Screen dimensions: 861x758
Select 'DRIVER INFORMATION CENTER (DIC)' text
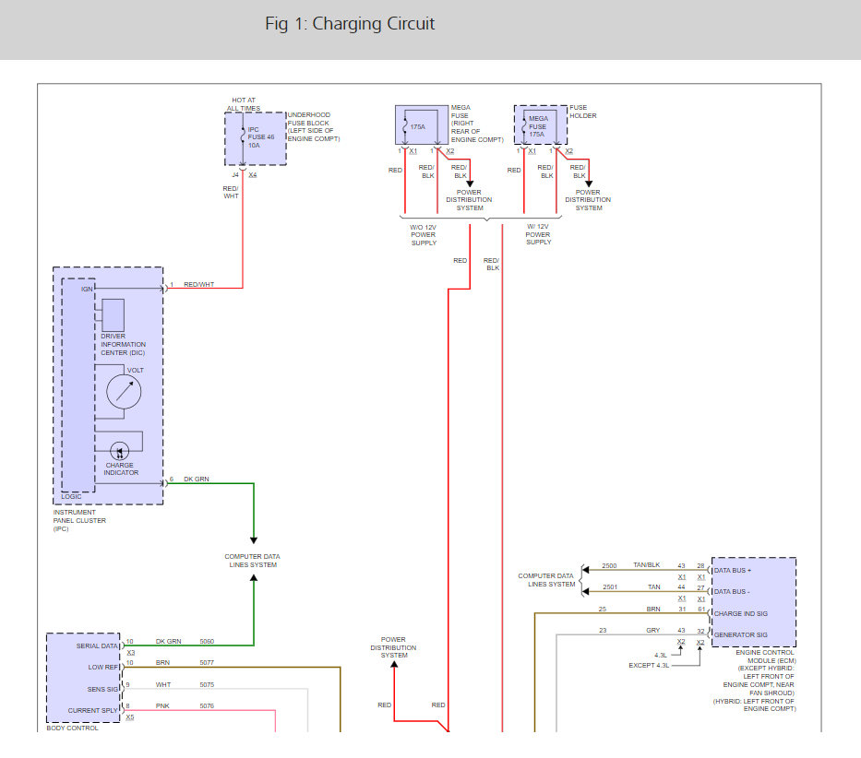pyautogui.click(x=123, y=344)
